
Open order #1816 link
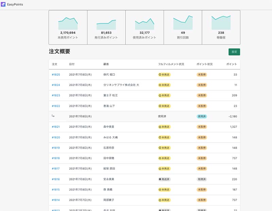56,179
